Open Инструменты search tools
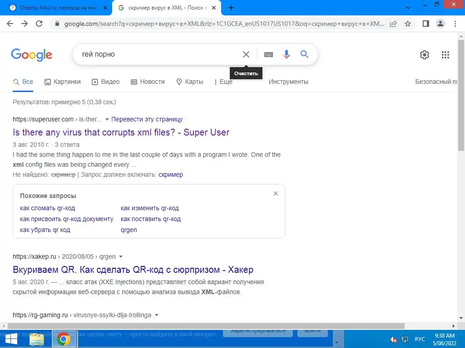This screenshot has height=348, width=465. (x=288, y=82)
